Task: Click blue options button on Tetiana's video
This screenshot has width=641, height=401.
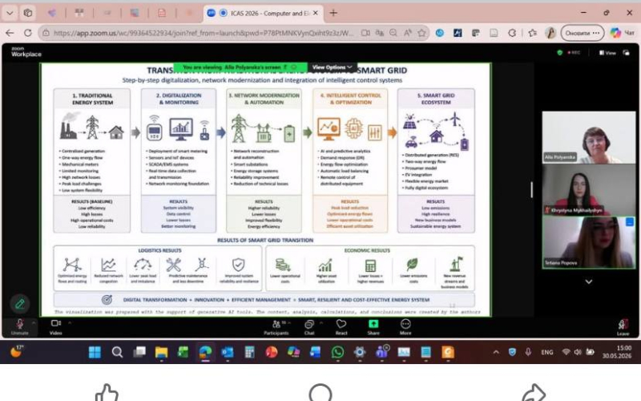Action: [x=630, y=222]
